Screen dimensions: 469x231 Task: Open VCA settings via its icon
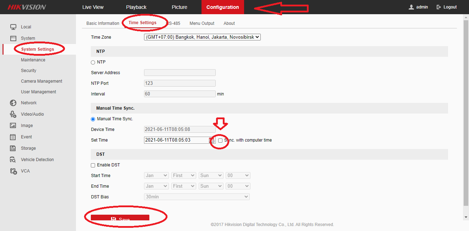pos(13,171)
